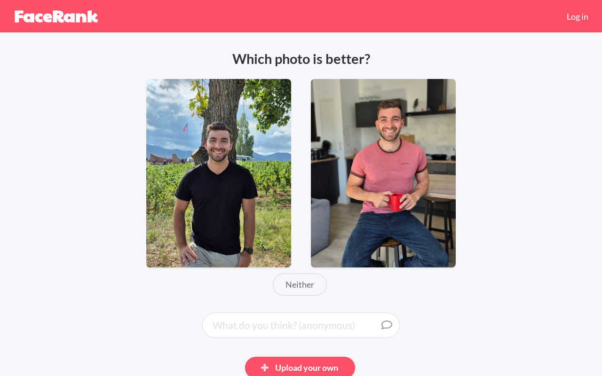This screenshot has height=376, width=602.
Task: Click the wristwatch in the left photo
Action: click(248, 251)
